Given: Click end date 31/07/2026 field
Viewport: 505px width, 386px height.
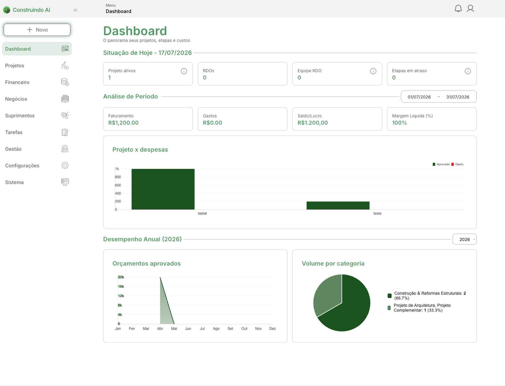Looking at the screenshot, I should click(458, 97).
